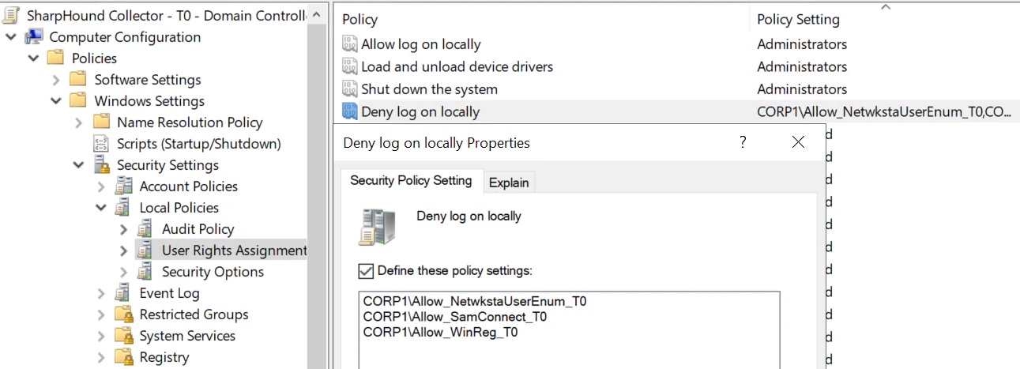Click the Allow log on locally policy icon

(349, 44)
